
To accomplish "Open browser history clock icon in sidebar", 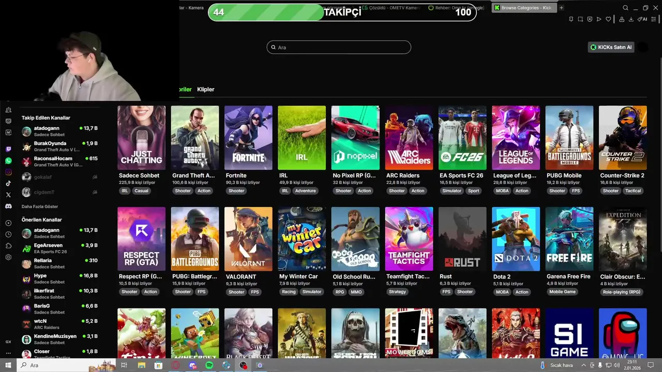I will tap(8, 235).
